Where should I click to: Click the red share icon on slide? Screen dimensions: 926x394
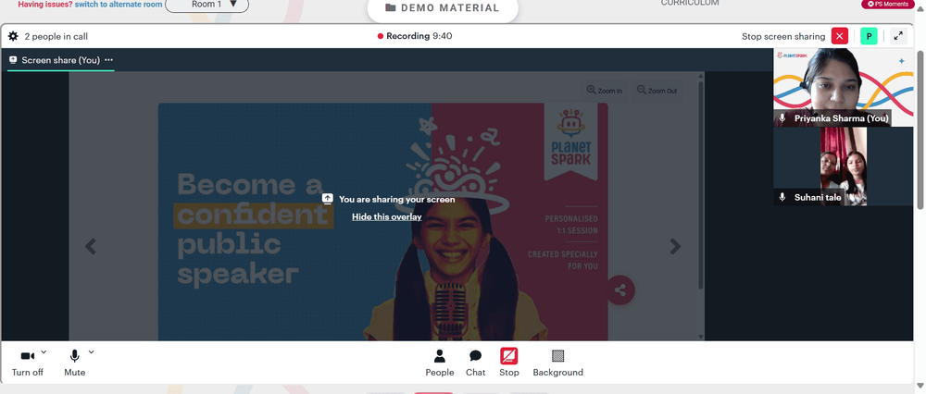click(x=620, y=290)
